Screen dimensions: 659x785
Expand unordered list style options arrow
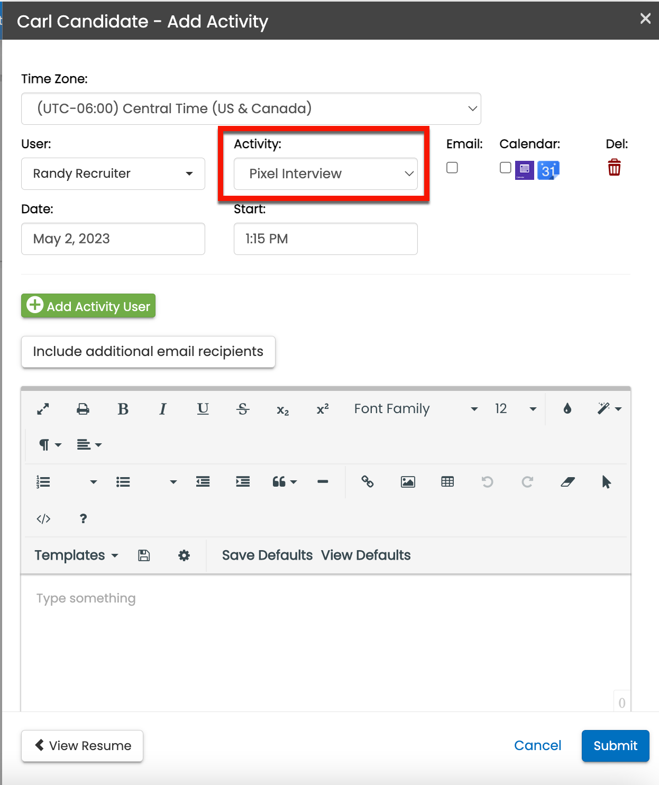coord(173,482)
